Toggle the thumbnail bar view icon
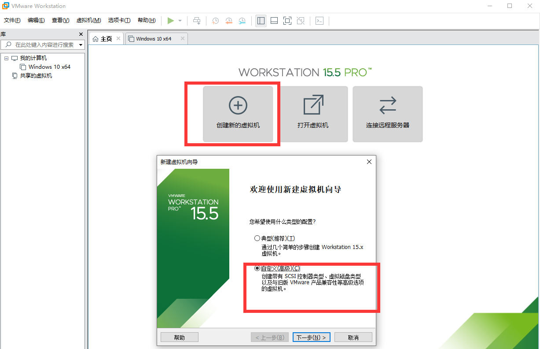Viewport: 540px width, 349px height. tap(274, 21)
